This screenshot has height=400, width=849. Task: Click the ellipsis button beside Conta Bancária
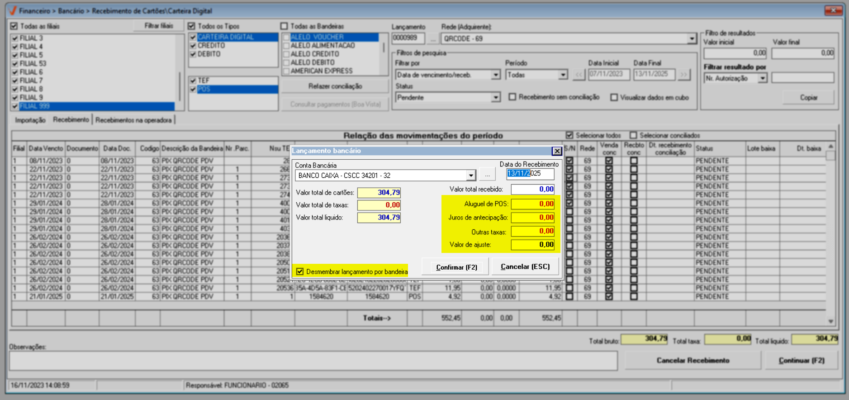tap(487, 175)
